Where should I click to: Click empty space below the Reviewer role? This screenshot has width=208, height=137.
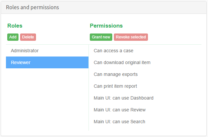coord(47,99)
